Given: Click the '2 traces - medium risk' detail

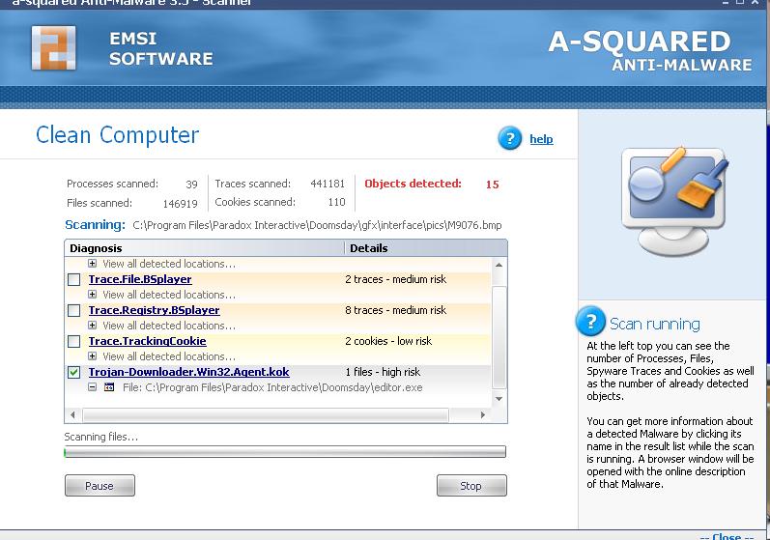Looking at the screenshot, I should pyautogui.click(x=396, y=279).
